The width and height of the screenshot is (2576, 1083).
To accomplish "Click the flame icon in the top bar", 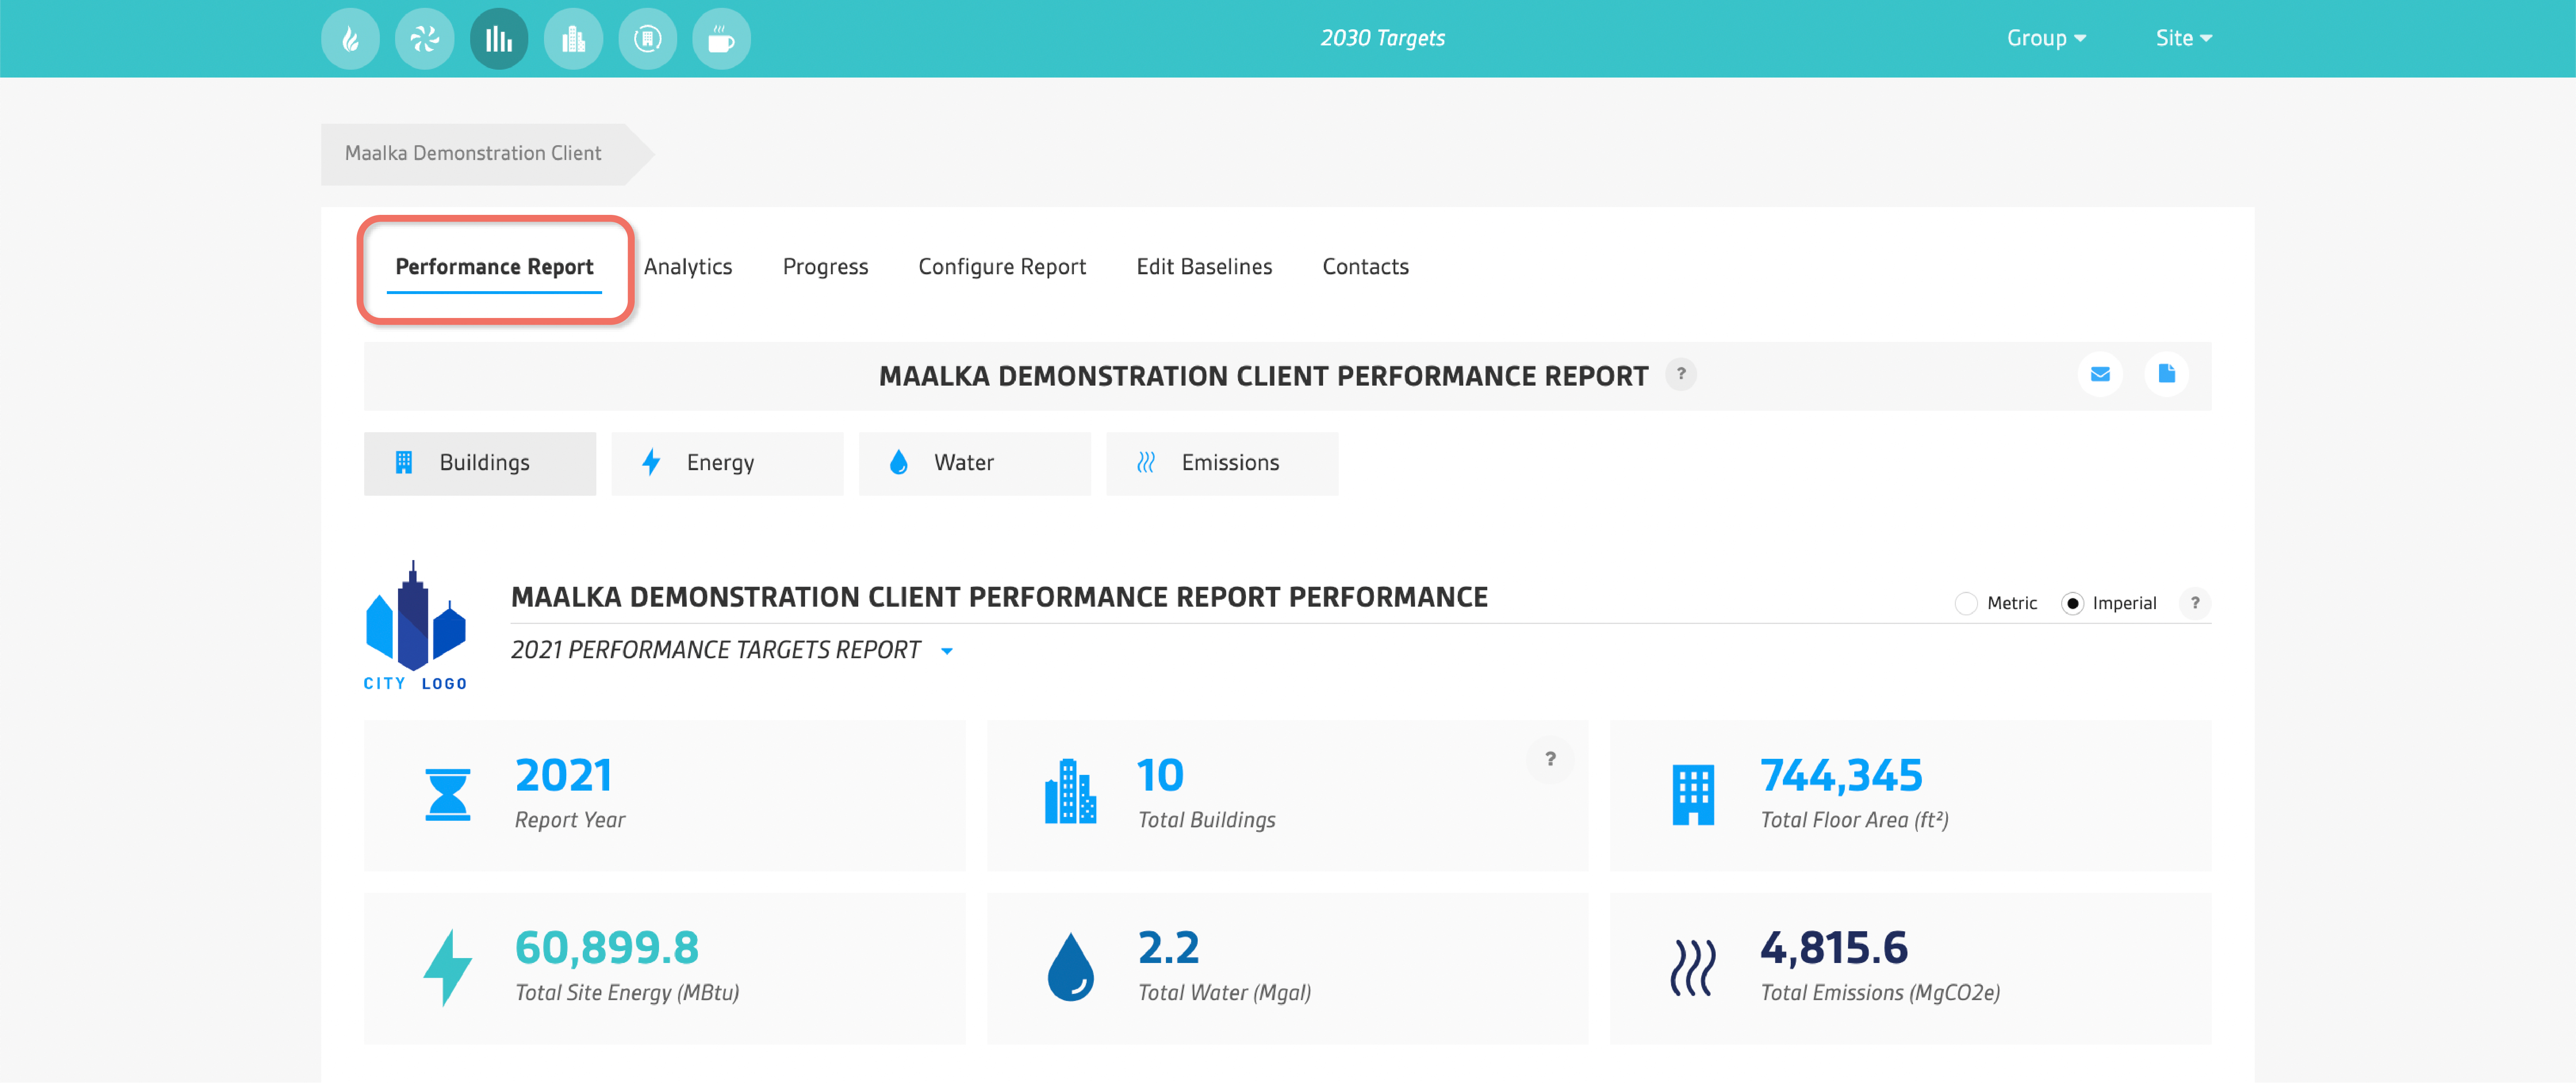I will [350, 39].
